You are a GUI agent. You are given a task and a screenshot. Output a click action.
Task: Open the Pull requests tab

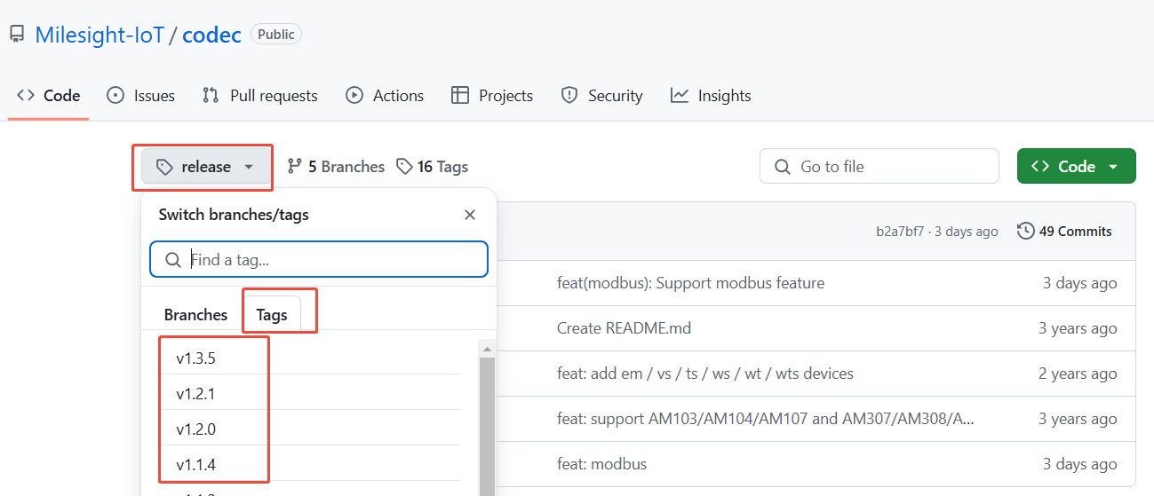pos(259,95)
